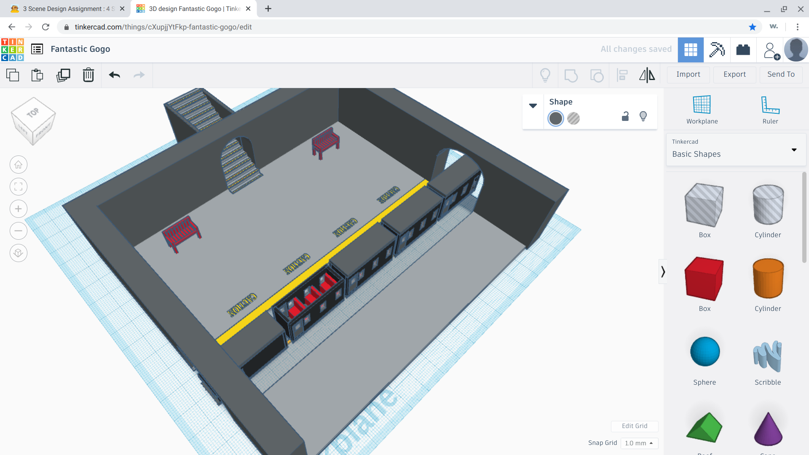Open the design list icon

click(x=37, y=49)
